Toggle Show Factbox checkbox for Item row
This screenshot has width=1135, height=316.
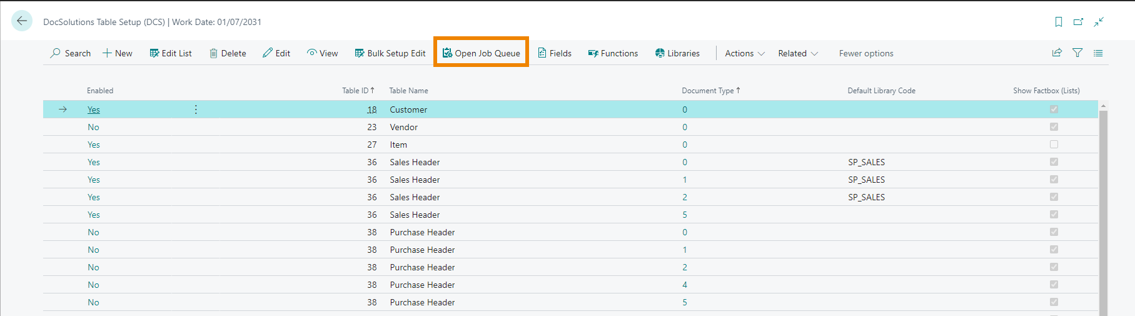1054,145
